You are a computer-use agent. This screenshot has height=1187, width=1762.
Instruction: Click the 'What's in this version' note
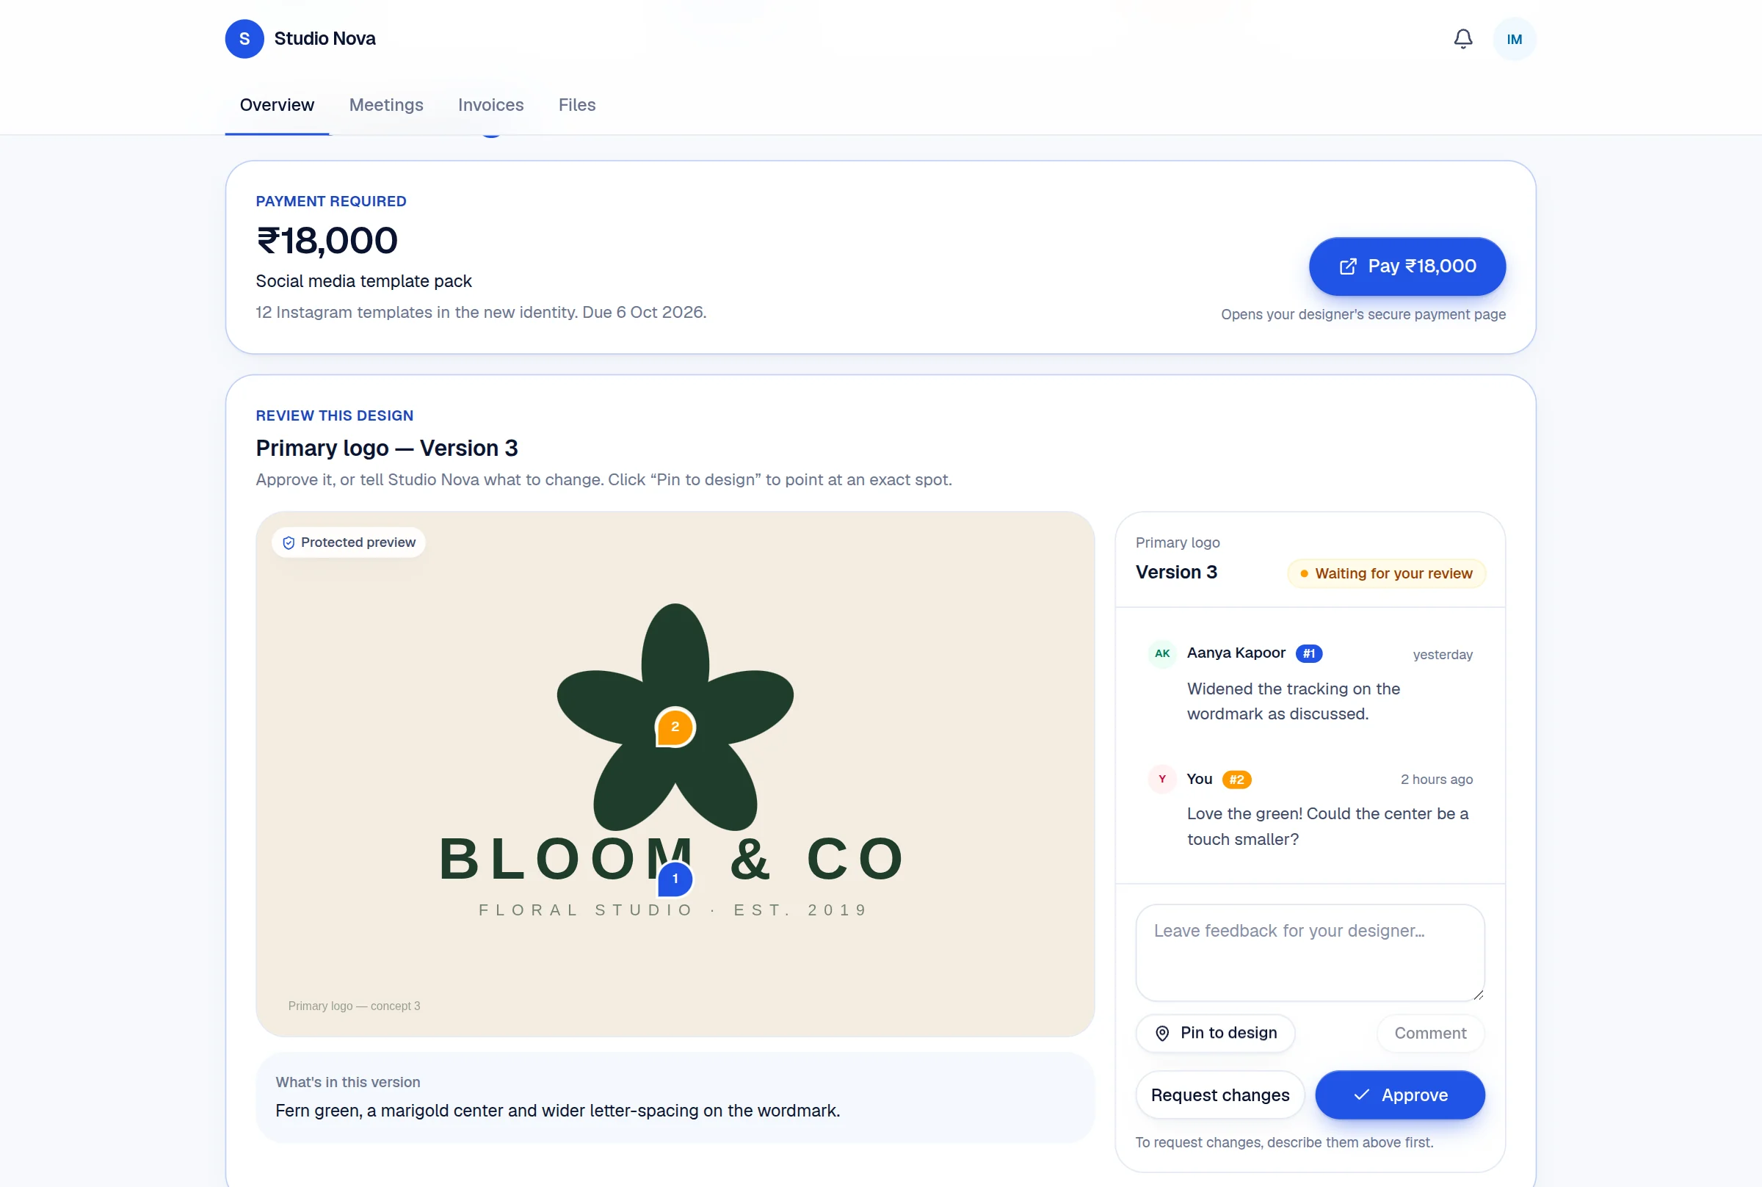pos(675,1097)
